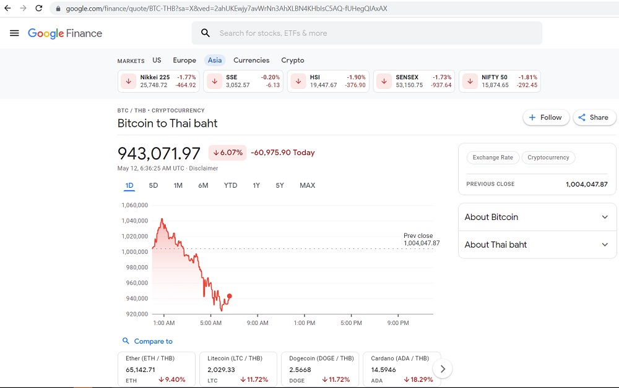Click the Nikkei 225 down arrow icon
This screenshot has width=619, height=388.
[128, 81]
